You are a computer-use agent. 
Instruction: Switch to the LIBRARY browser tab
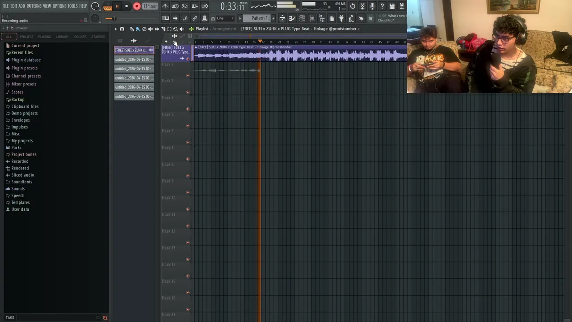[x=63, y=37]
